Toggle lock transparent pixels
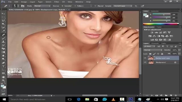Screen dimensions: 182x102 point(150,54)
